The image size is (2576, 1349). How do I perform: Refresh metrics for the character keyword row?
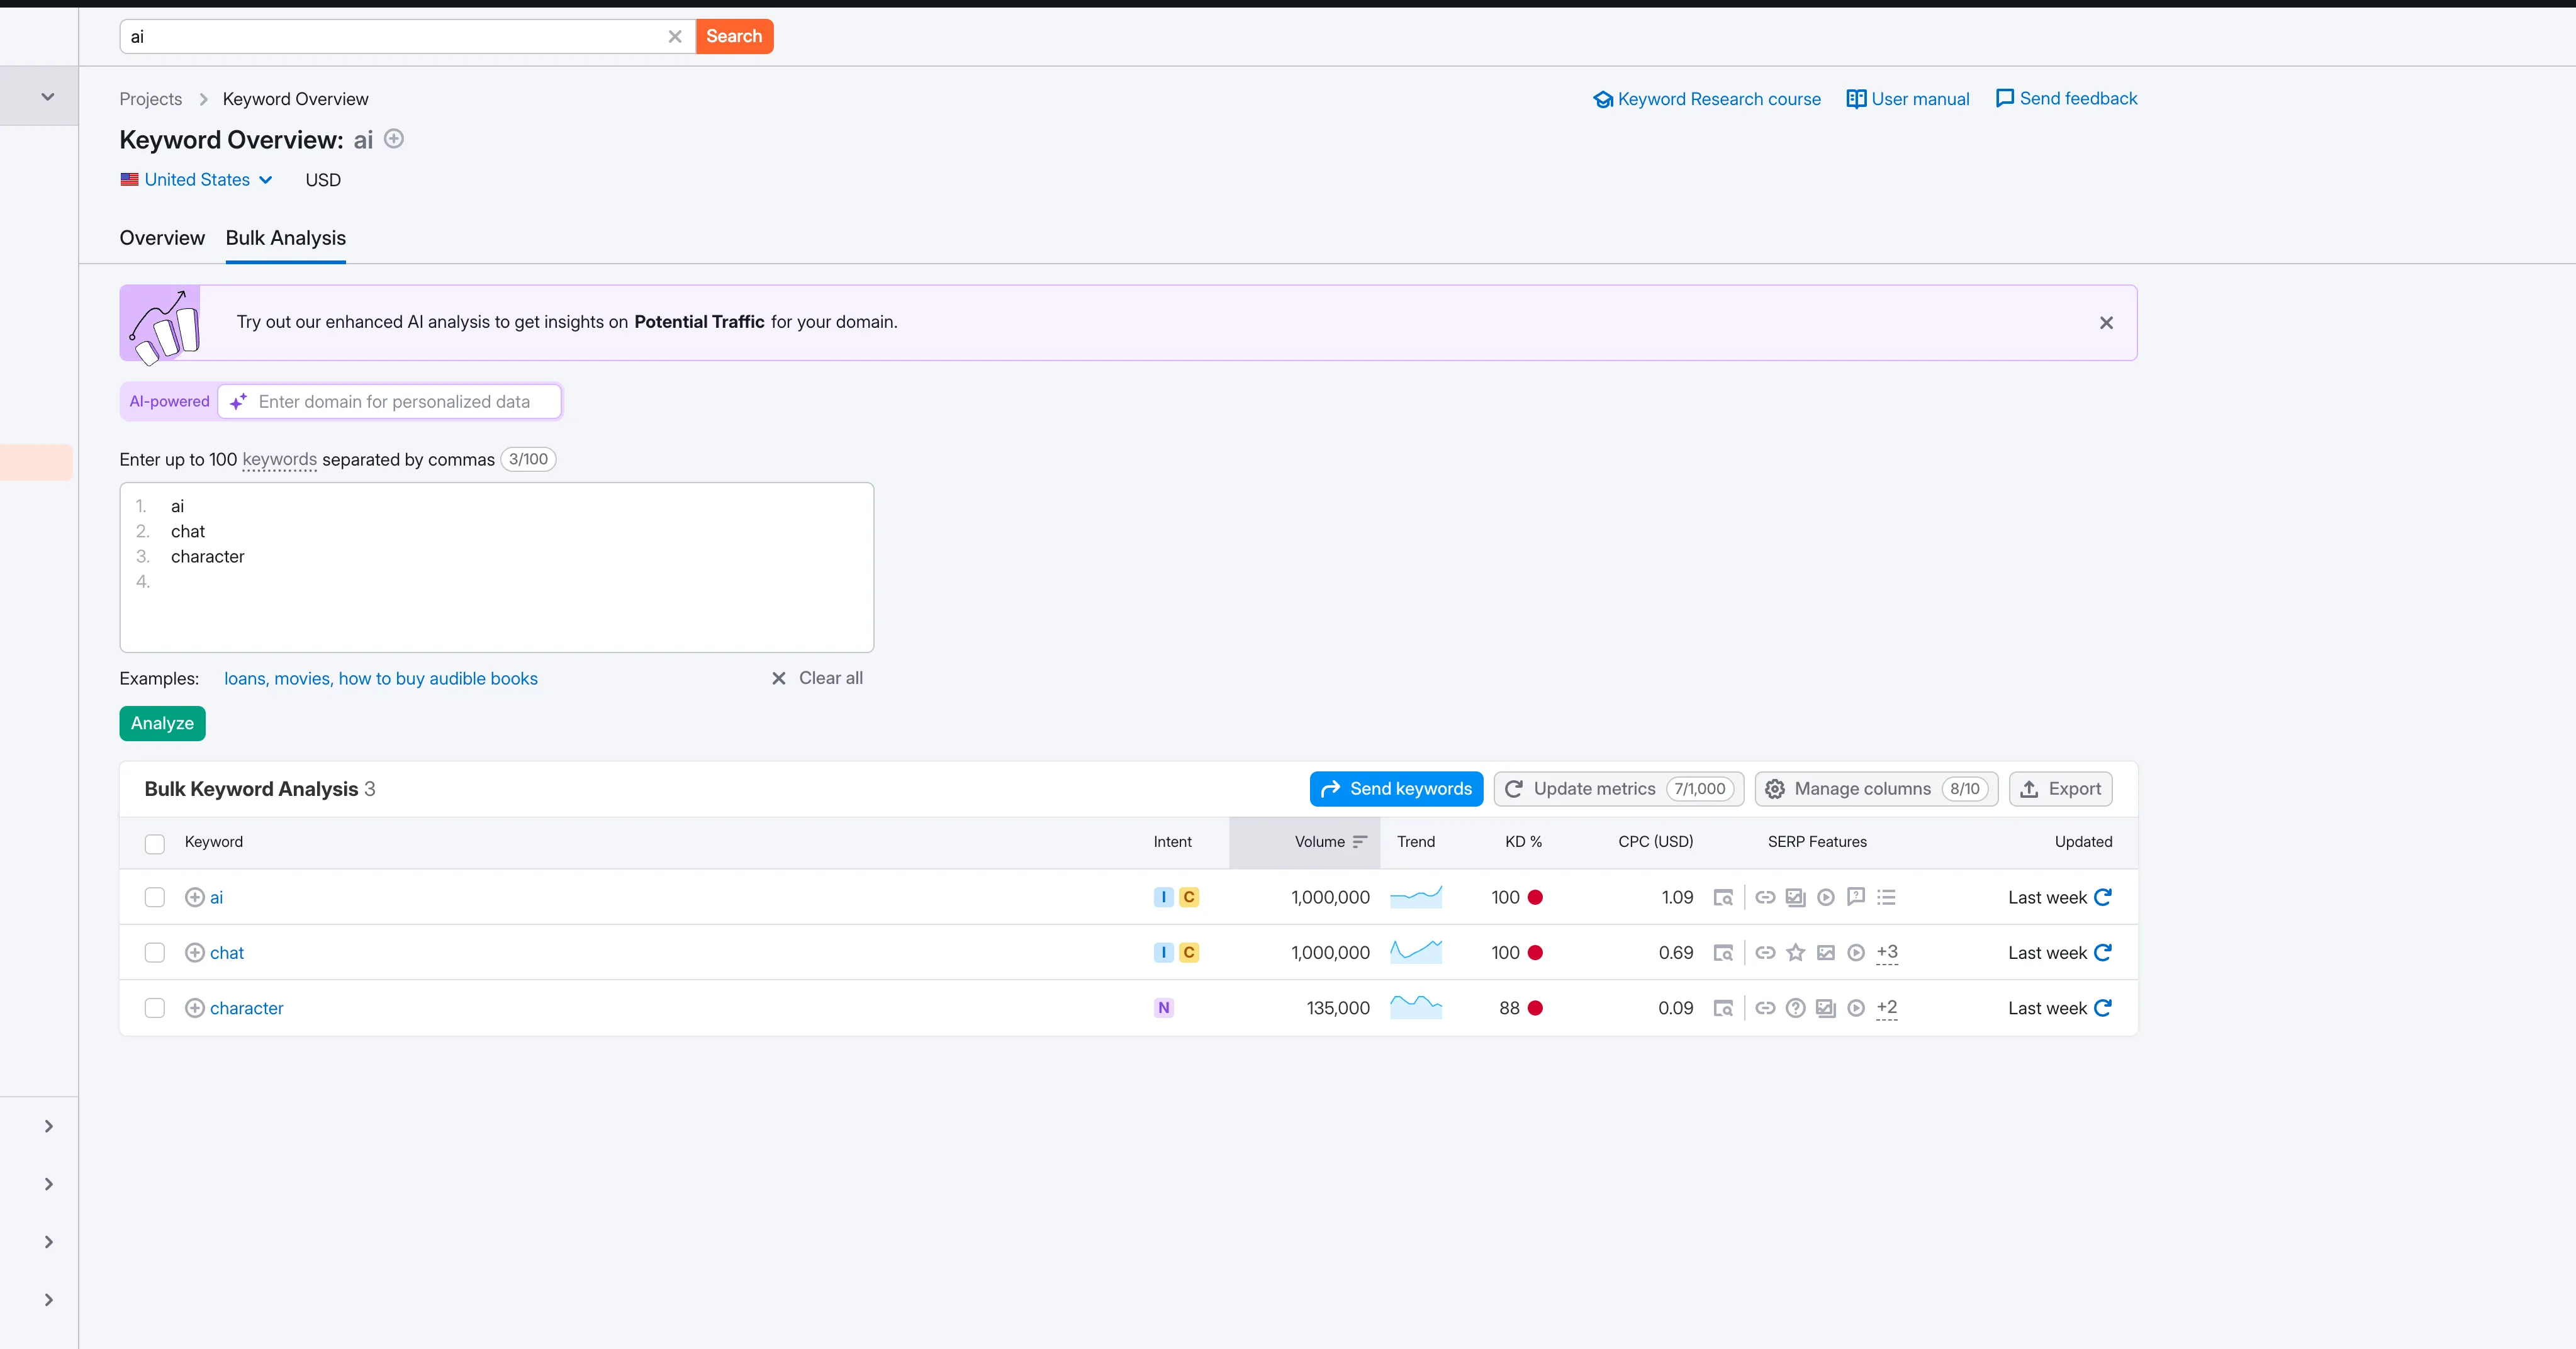coord(2102,1008)
